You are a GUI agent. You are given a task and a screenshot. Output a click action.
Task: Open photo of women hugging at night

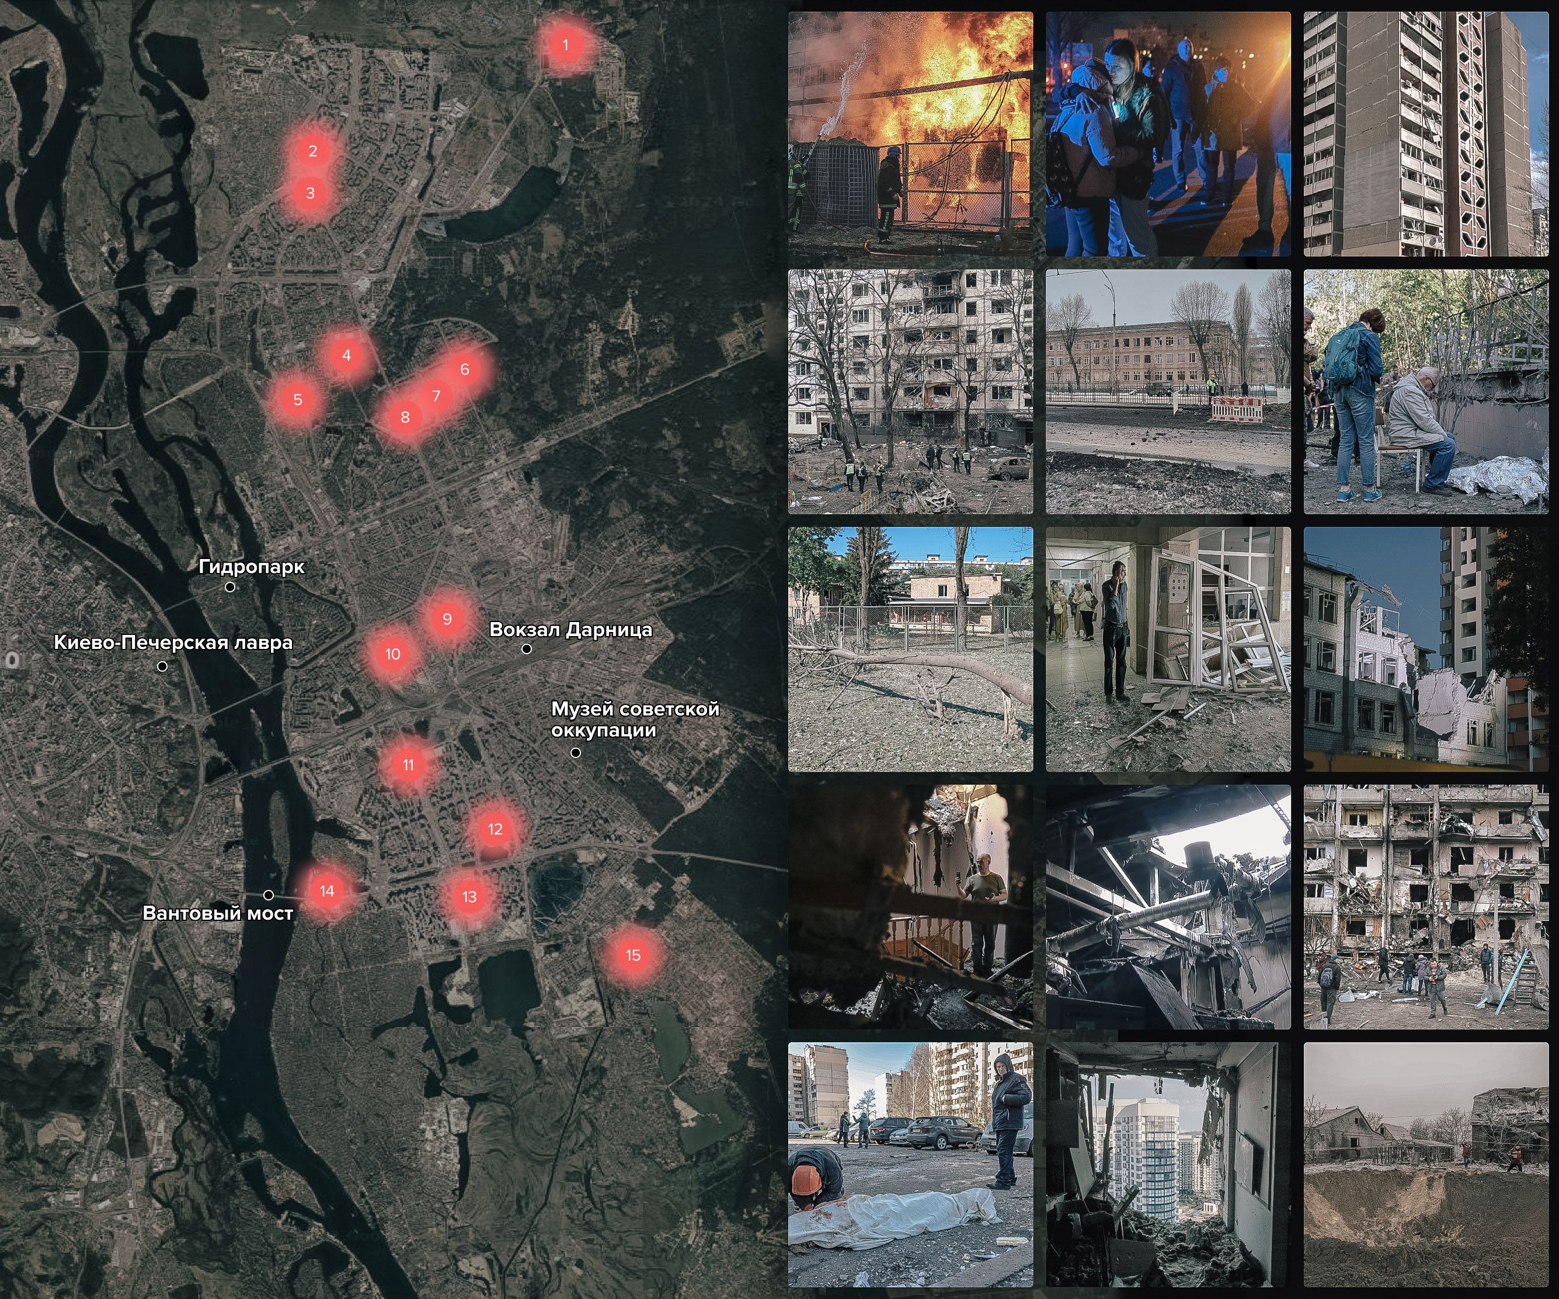[x=1168, y=134]
